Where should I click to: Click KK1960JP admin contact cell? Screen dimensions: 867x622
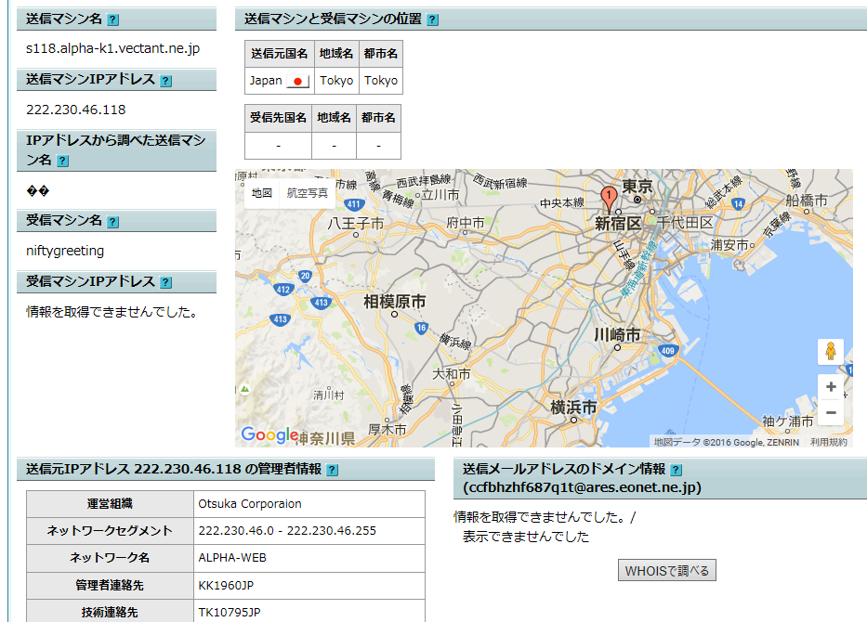point(309,585)
